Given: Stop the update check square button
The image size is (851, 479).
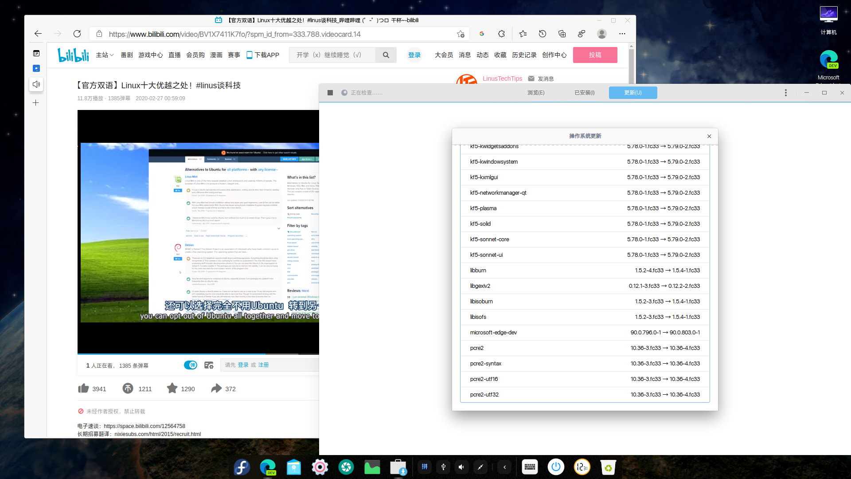Looking at the screenshot, I should (330, 93).
